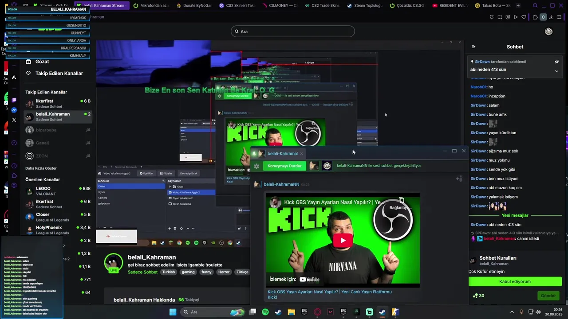The image size is (568, 319).
Task: Open Opera GX from the taskbar
Action: click(317, 312)
